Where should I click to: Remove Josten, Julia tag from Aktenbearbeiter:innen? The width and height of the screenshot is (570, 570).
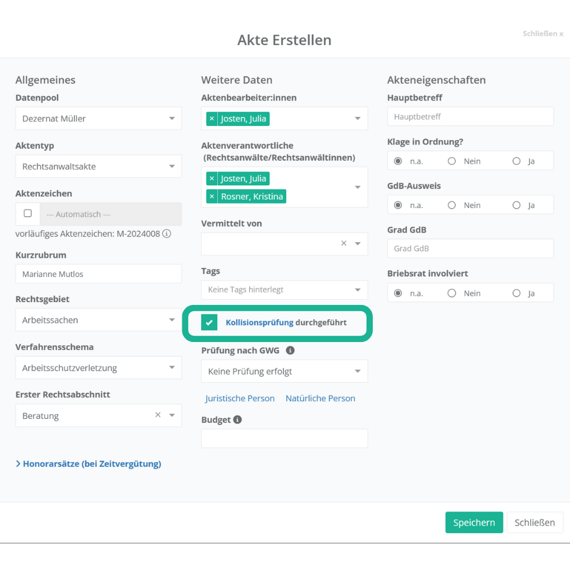point(212,119)
